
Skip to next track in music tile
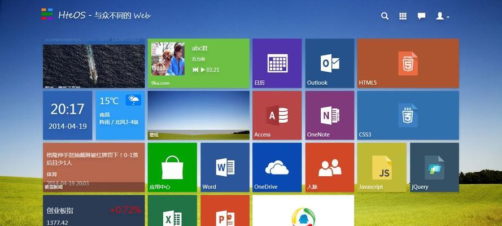195,70
